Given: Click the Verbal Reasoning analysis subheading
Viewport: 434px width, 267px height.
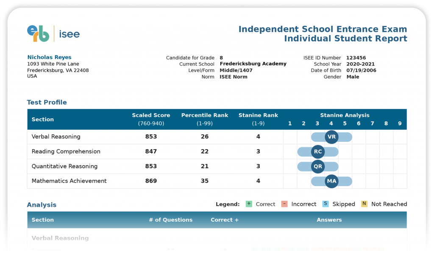Looking at the screenshot, I should tap(60, 238).
